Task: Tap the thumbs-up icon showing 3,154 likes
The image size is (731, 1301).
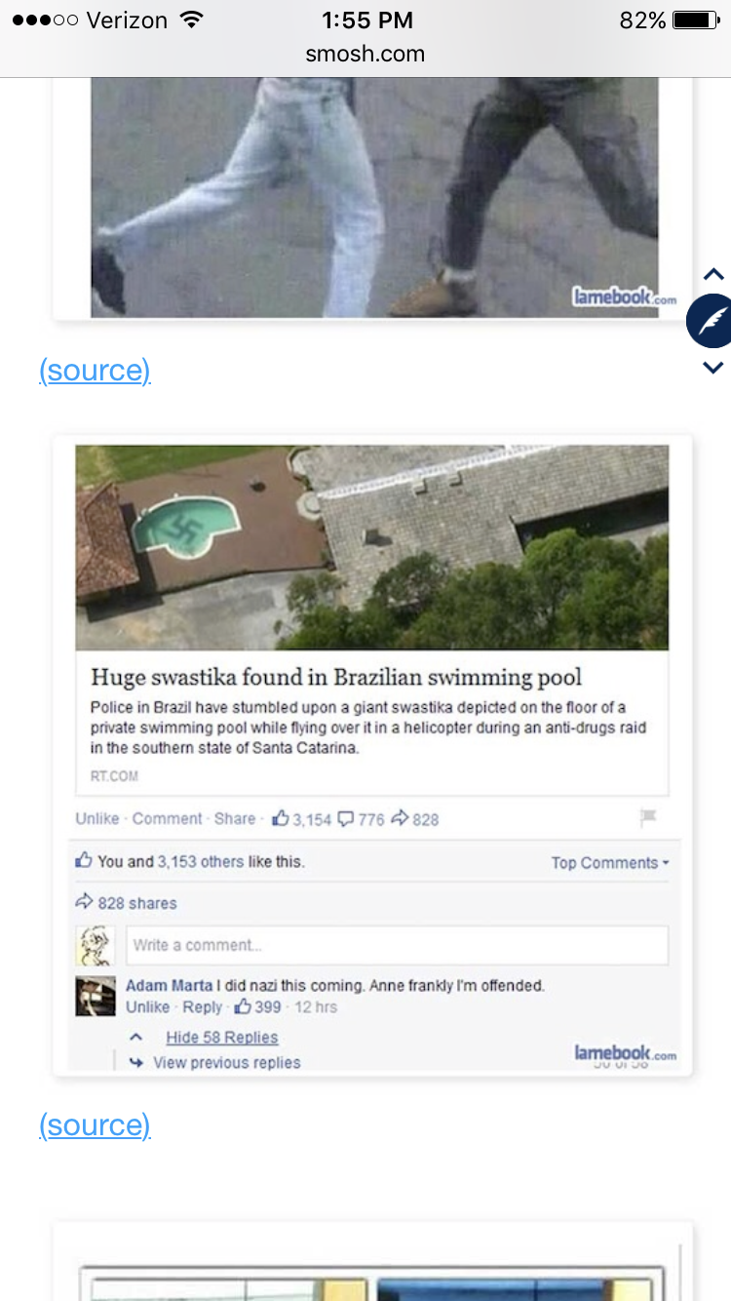Action: pos(282,818)
